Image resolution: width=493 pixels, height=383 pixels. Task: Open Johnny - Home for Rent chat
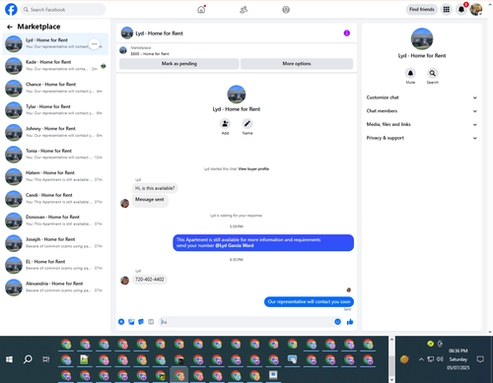coord(55,132)
